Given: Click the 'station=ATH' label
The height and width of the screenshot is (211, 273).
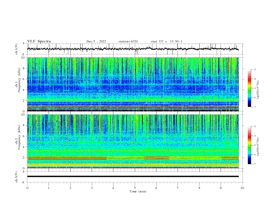Looking at the screenshot, I should click(x=128, y=41).
